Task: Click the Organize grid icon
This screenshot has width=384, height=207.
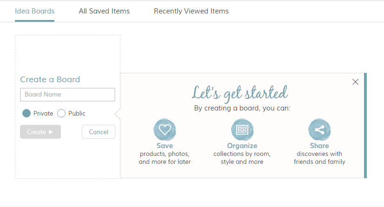Action: click(x=242, y=129)
